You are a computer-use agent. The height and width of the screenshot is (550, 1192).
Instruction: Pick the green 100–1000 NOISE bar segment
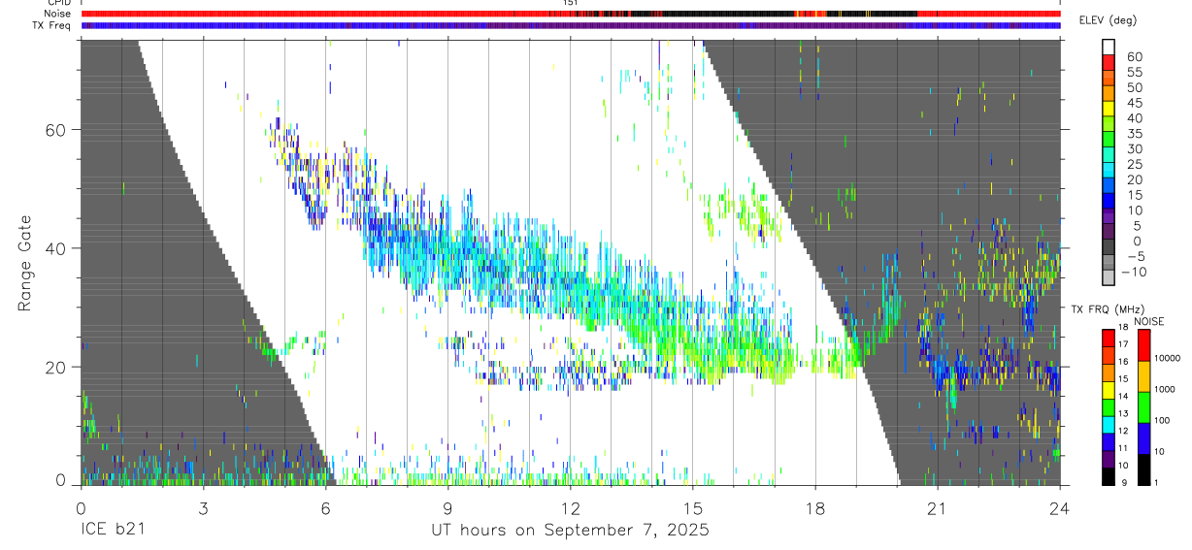coord(1144,407)
